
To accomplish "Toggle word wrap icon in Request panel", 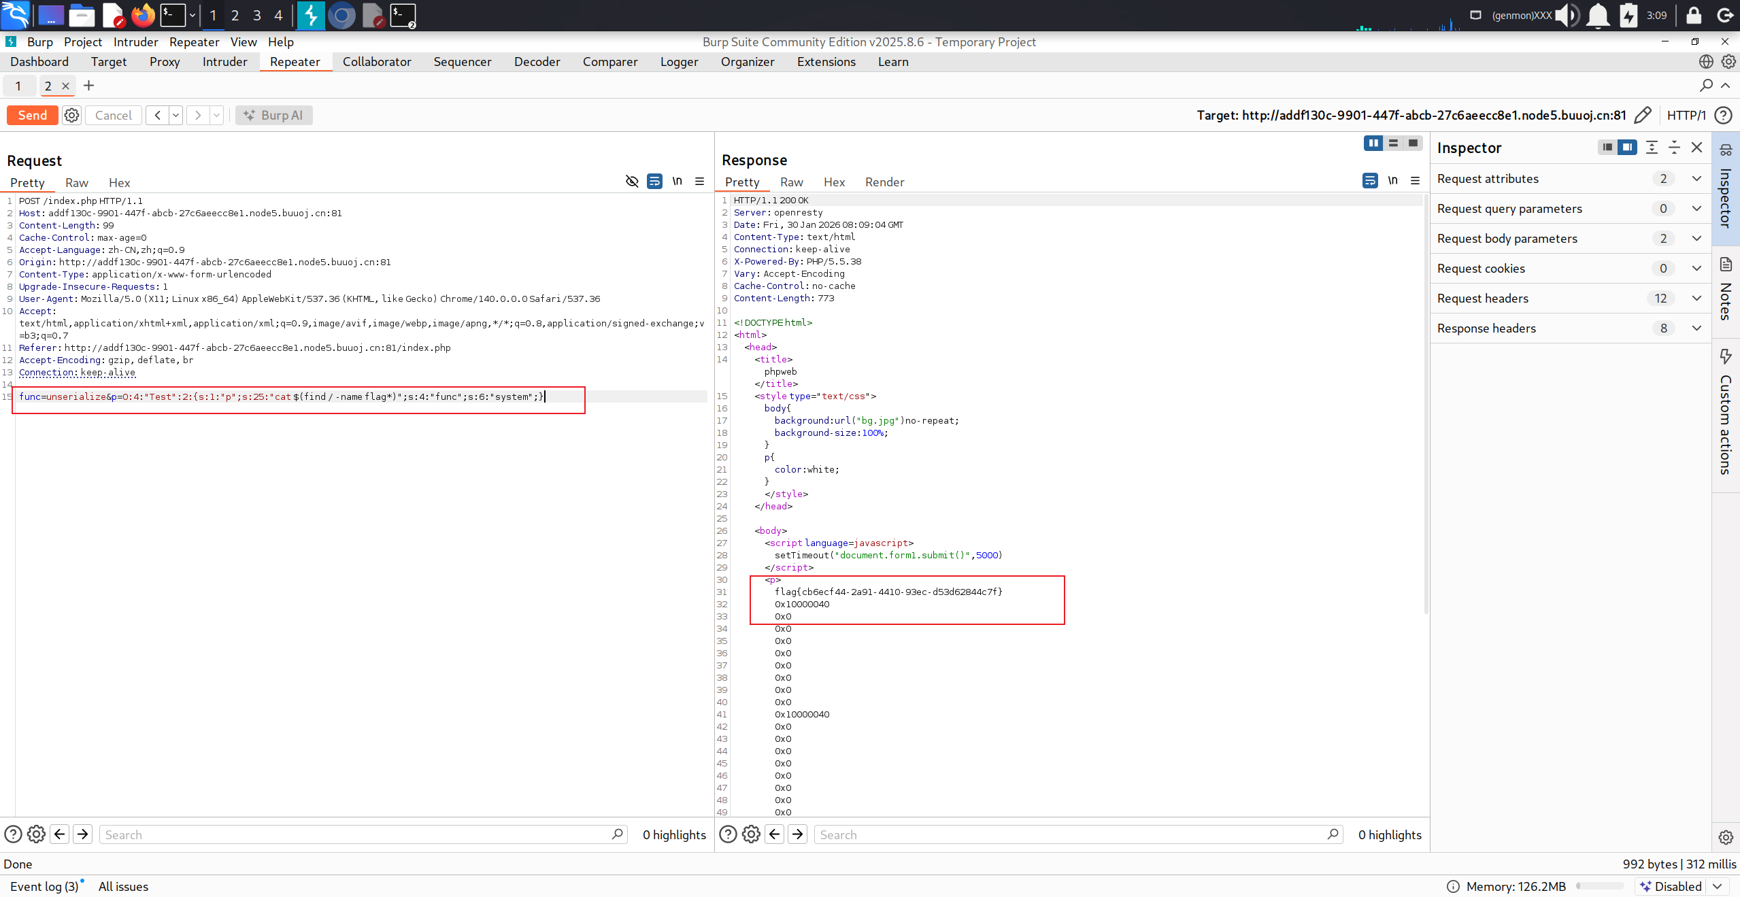I will tap(654, 181).
